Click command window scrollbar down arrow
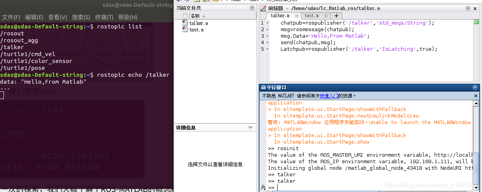 pos(476,188)
